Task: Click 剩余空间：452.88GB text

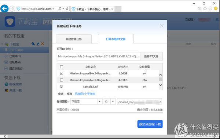Action: coord(150,110)
